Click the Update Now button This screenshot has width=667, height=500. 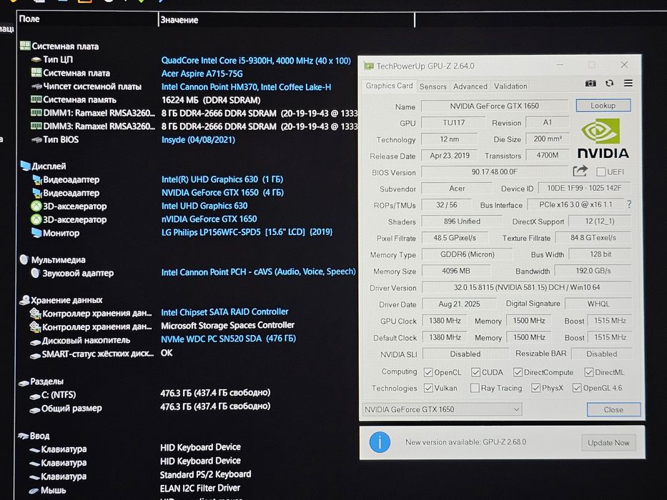coord(608,443)
